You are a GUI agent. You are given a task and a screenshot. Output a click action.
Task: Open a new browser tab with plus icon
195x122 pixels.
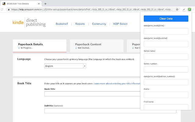pyautogui.click(x=45, y=4)
